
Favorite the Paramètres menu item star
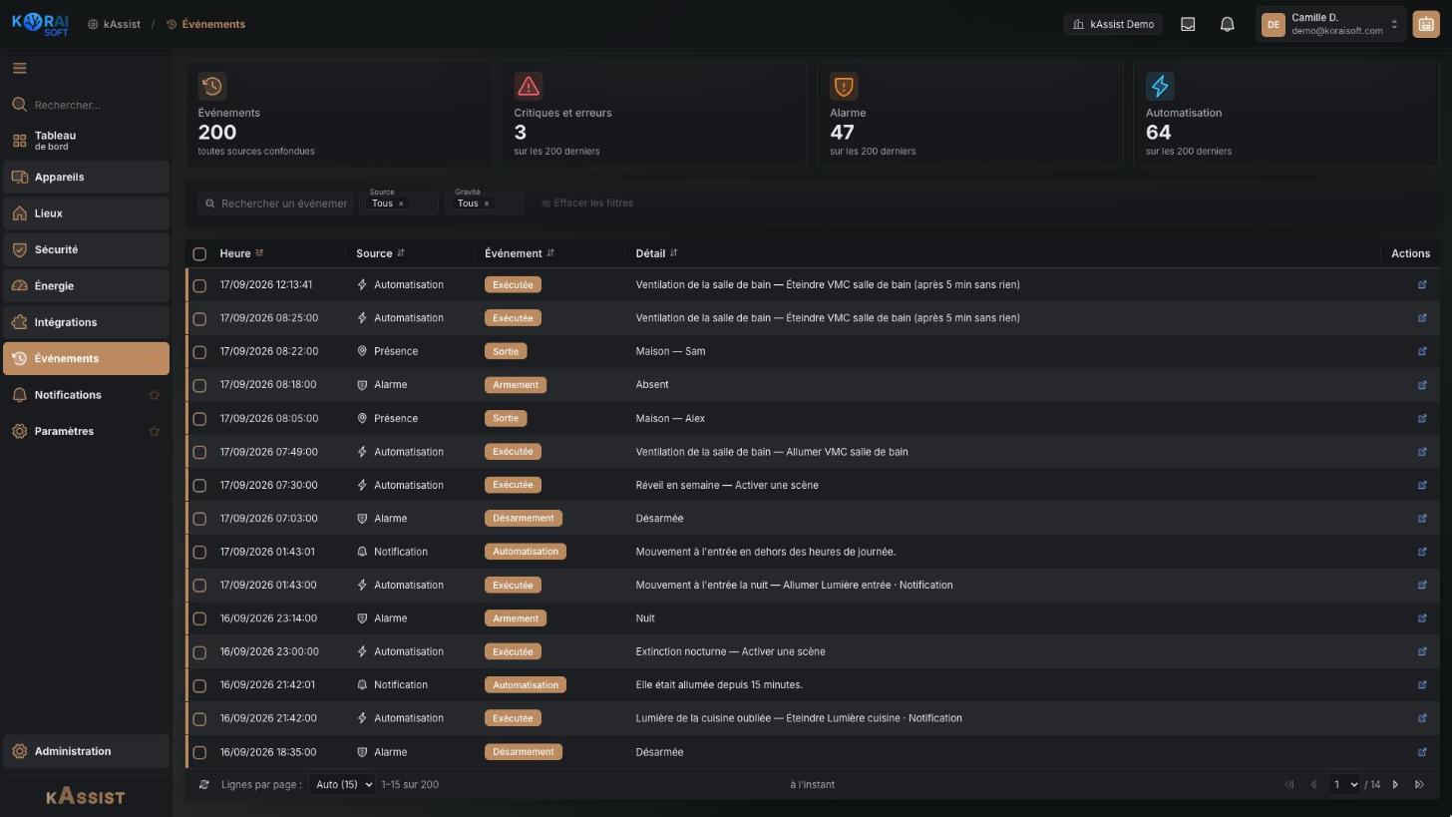154,432
